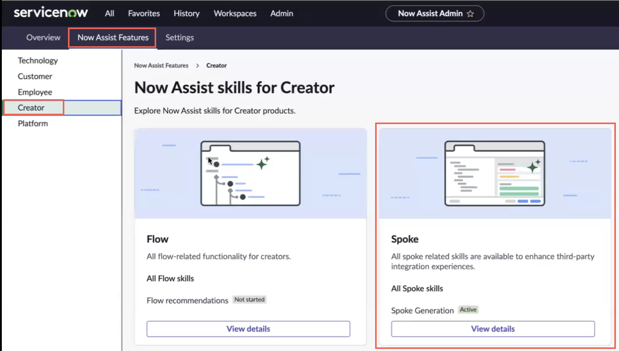Click View details on Flow card
619x351 pixels.
[248, 329]
